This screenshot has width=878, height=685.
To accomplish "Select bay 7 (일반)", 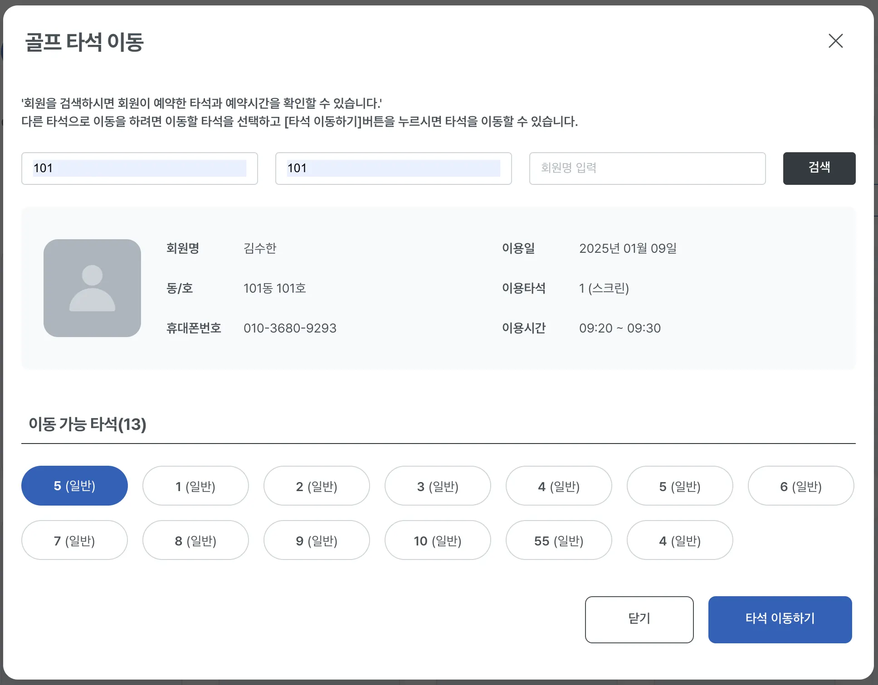I will 74,540.
